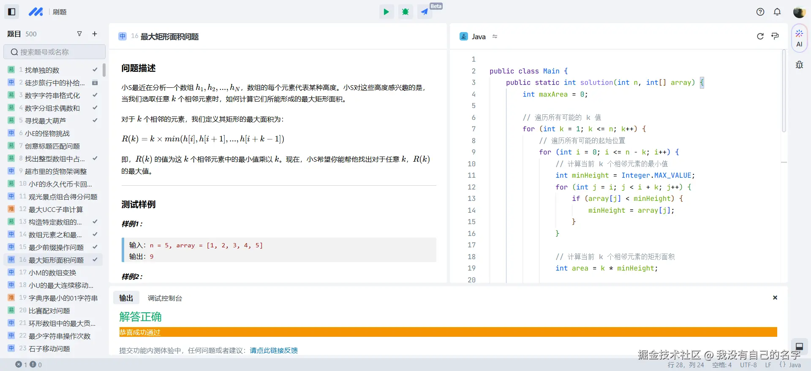Open the AI assistant panel
Screen dimensions: 811x371
click(799, 38)
